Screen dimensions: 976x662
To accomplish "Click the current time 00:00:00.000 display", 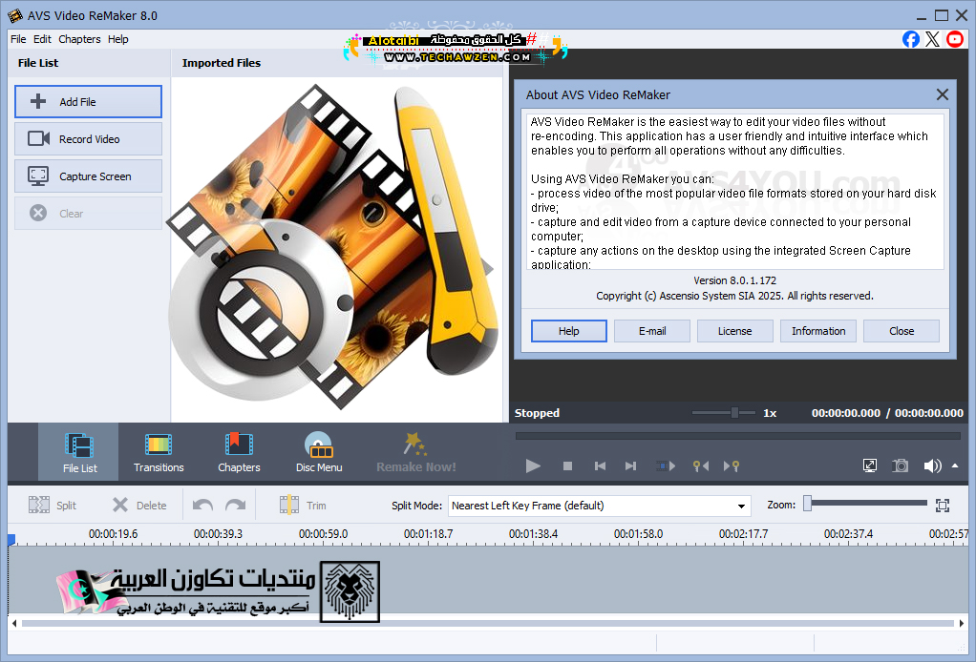I will [845, 413].
